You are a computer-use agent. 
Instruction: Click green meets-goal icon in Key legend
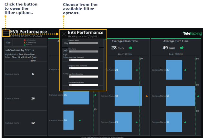[25, 45]
